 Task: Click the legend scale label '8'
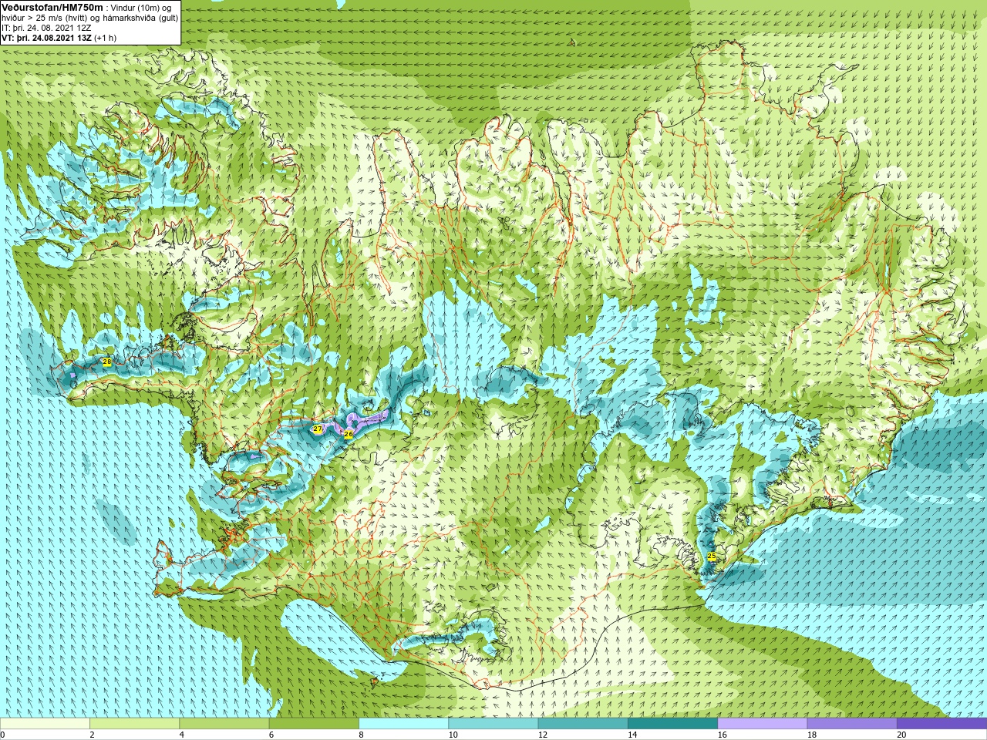point(361,735)
